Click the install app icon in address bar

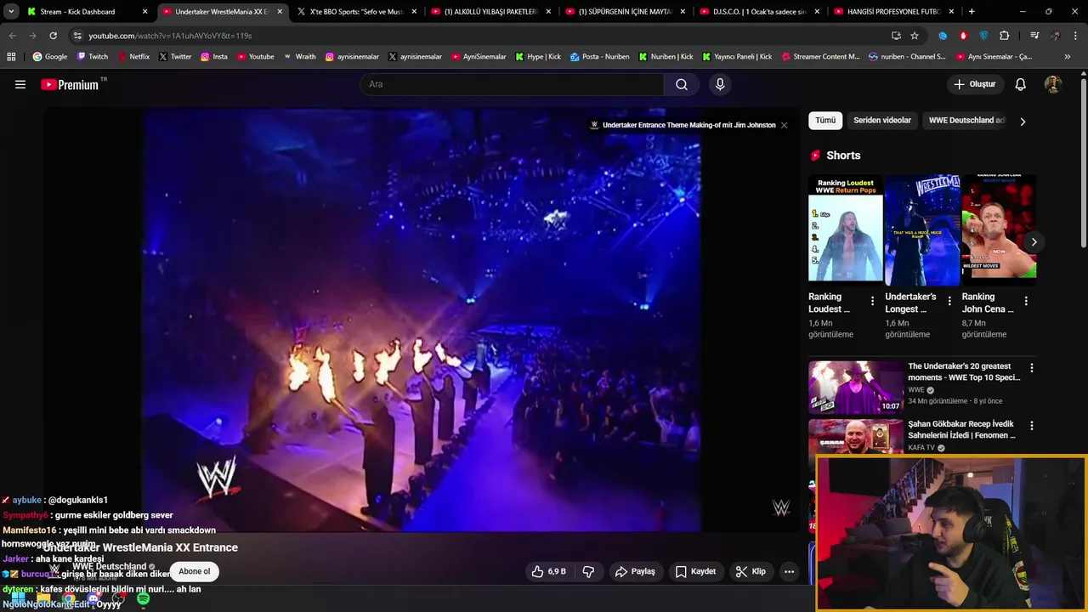pos(896,36)
